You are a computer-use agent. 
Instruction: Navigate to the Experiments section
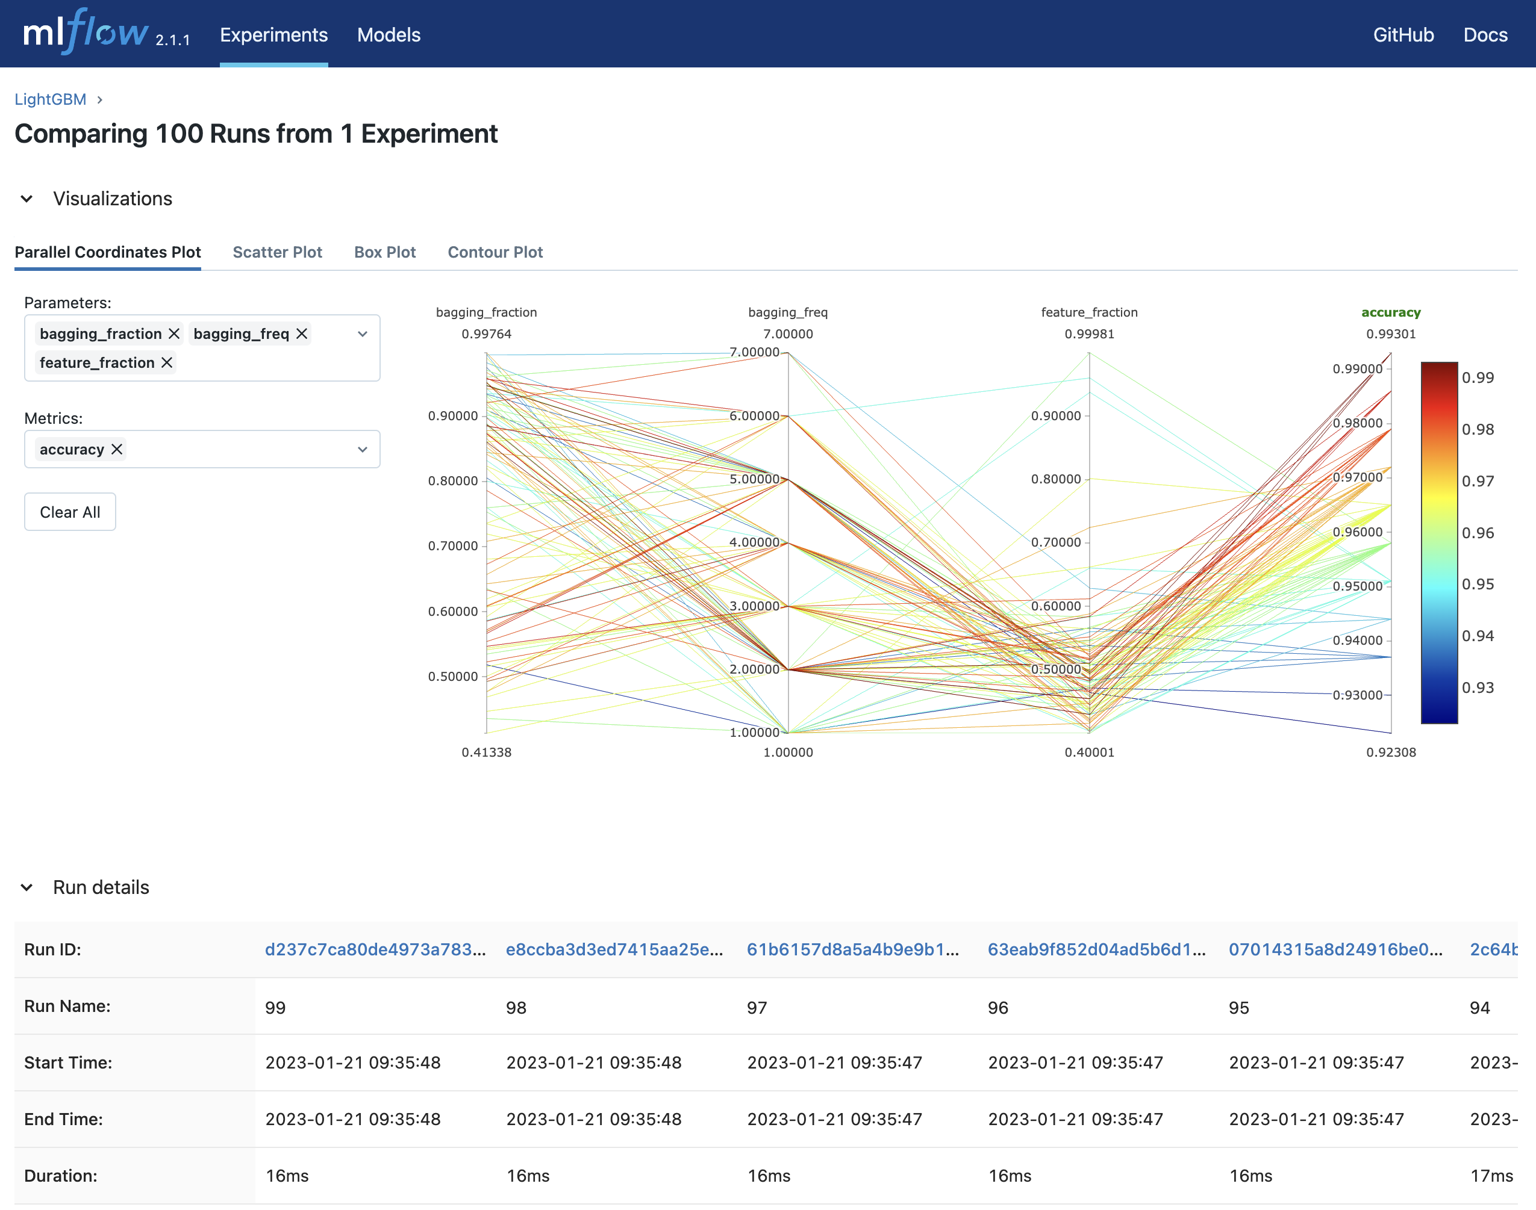pyautogui.click(x=273, y=34)
